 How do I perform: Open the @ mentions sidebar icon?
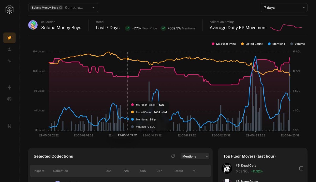[9, 99]
